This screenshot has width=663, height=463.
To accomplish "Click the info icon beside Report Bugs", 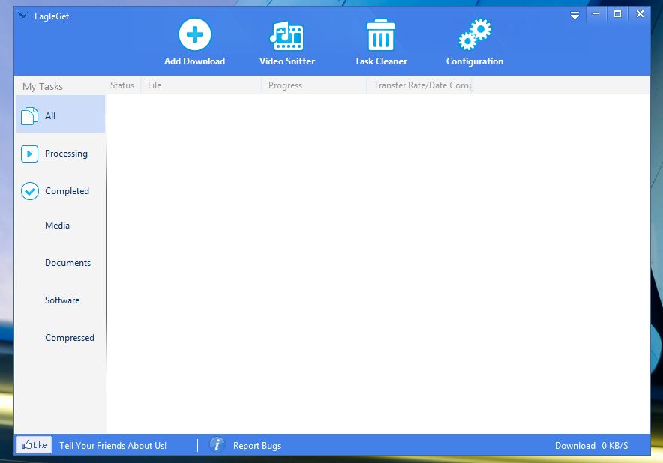I will (217, 444).
